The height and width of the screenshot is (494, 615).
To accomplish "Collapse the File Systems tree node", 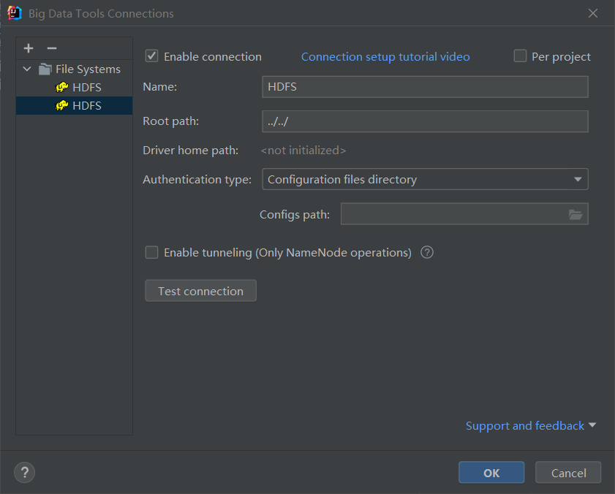I will click(27, 69).
